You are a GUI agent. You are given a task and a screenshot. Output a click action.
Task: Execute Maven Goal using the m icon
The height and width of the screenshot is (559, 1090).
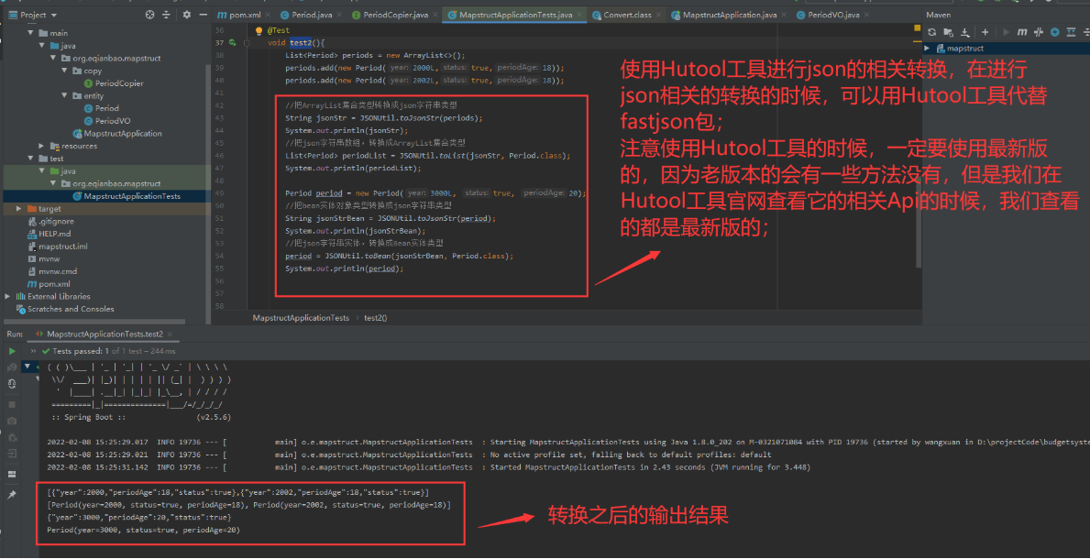coord(1023,32)
